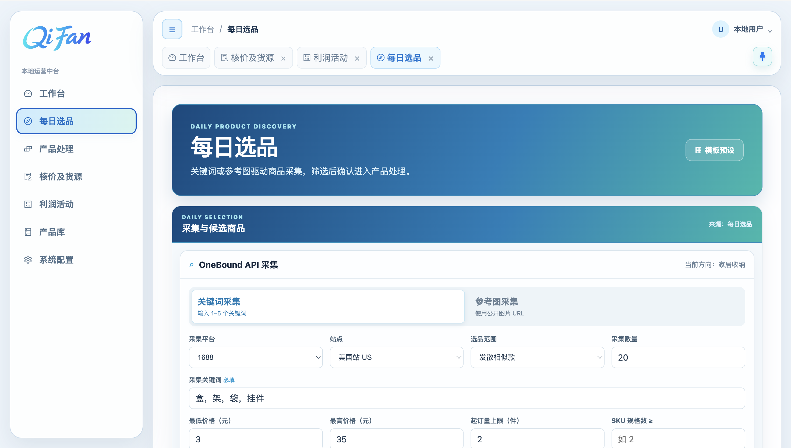Click the 采集数量 input field

[x=678, y=357]
